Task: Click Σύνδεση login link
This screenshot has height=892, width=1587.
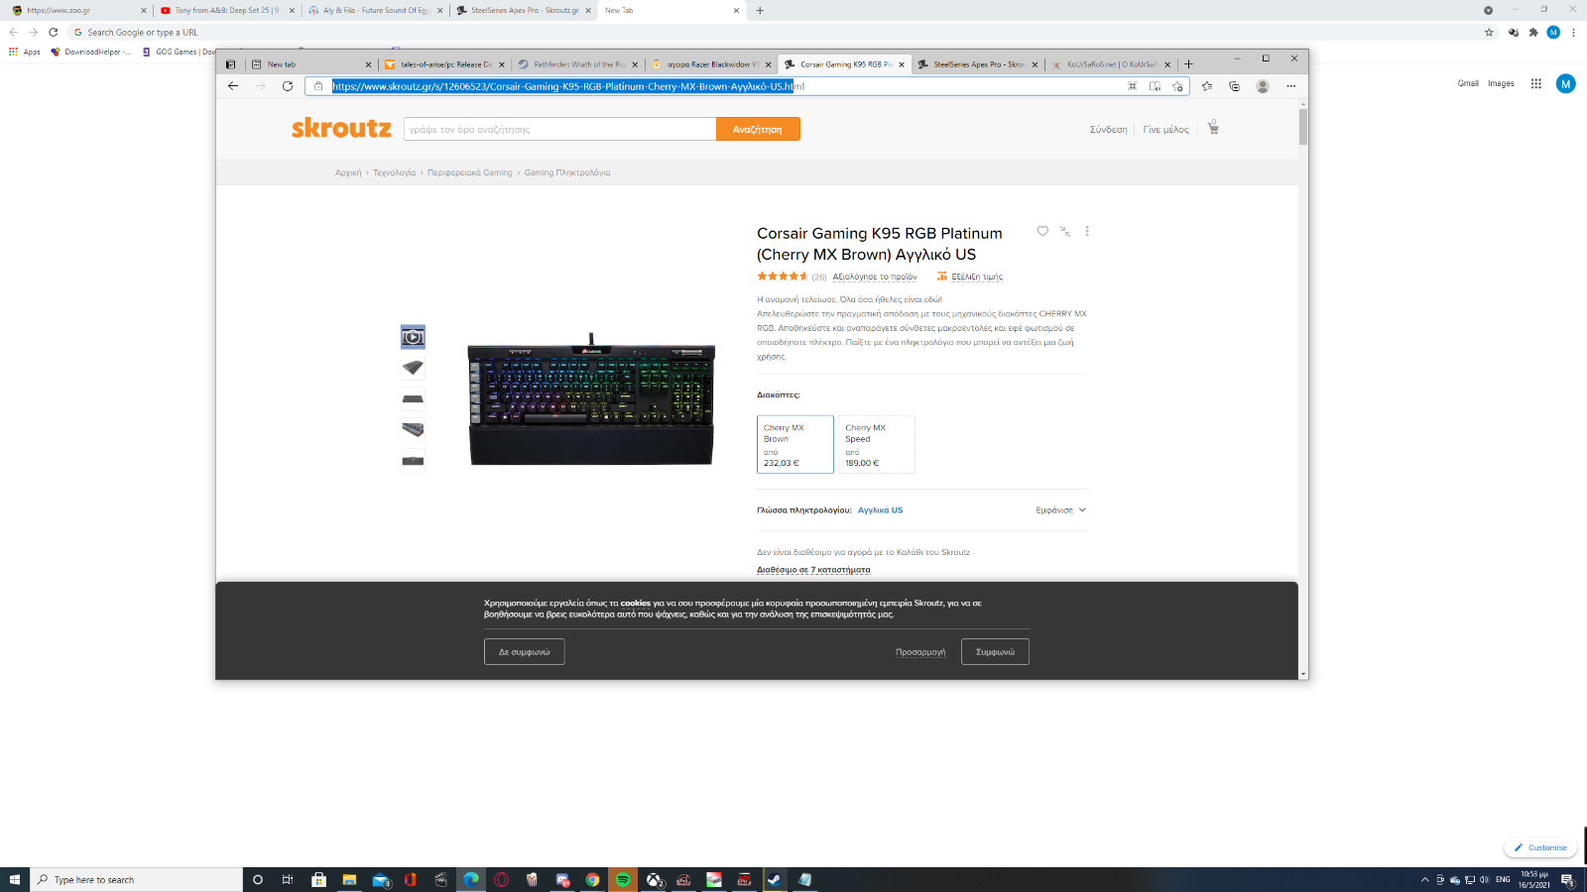Action: click(1108, 129)
